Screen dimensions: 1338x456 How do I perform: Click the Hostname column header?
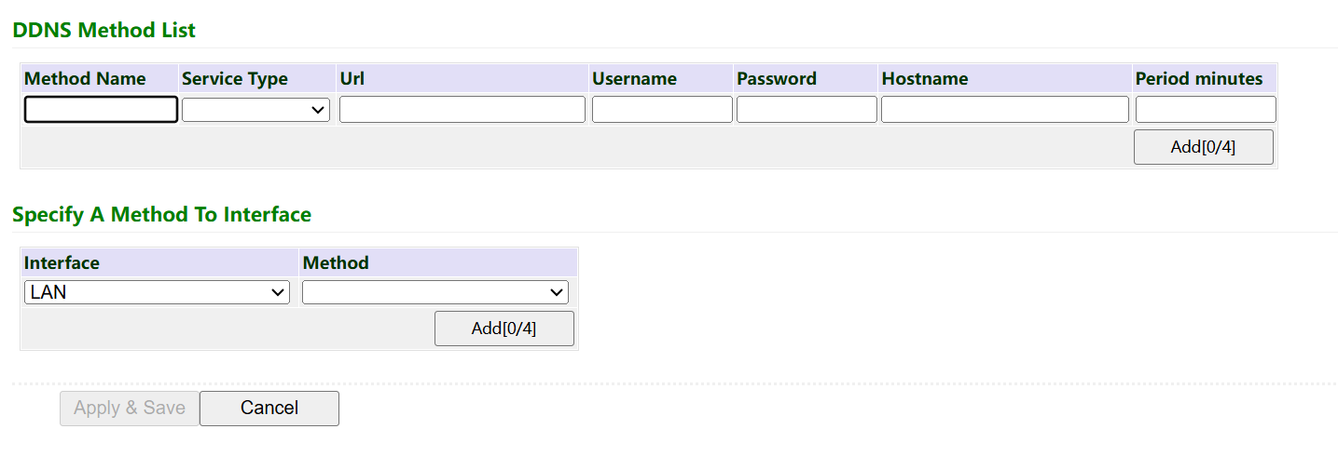925,79
